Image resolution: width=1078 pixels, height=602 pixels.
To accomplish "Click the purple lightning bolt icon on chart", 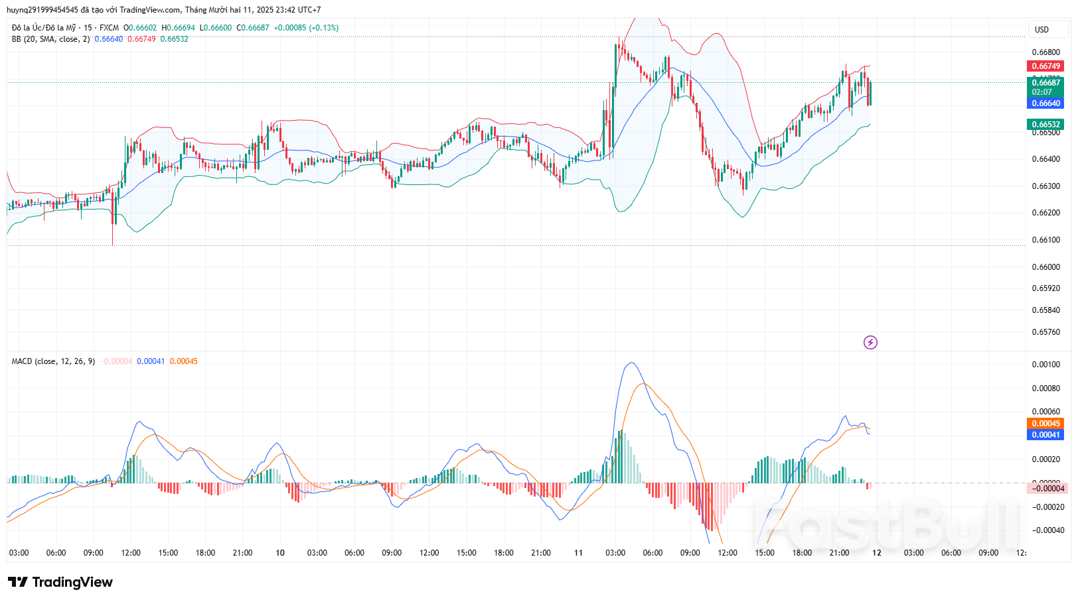I will coord(870,343).
